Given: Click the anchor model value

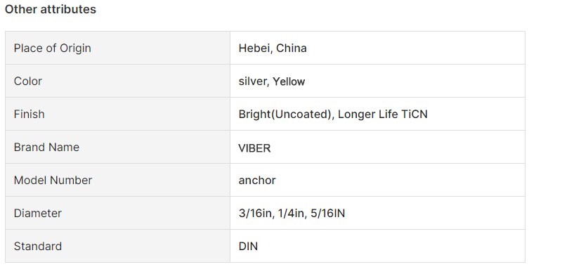Looking at the screenshot, I should (257, 181).
